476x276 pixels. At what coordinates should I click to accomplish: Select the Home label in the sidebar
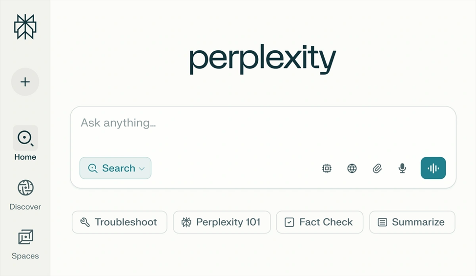[25, 157]
